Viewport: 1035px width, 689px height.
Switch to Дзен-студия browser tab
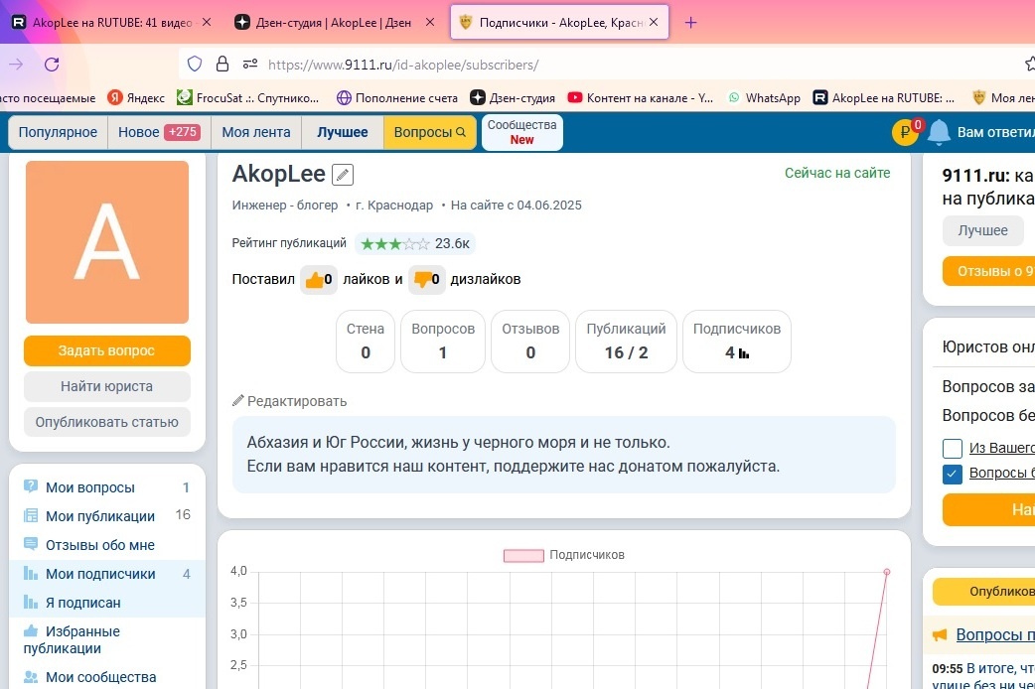tap(334, 23)
